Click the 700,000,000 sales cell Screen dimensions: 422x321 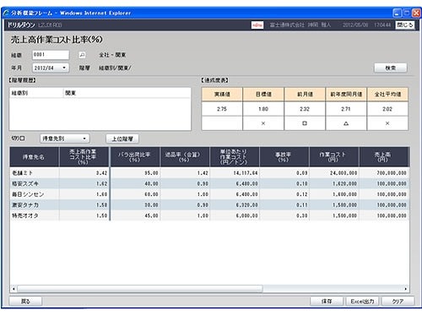(x=384, y=173)
